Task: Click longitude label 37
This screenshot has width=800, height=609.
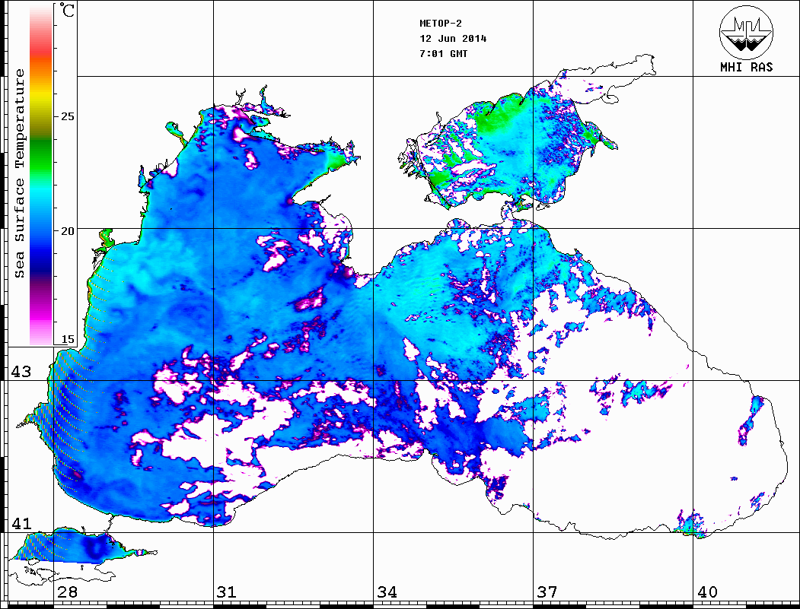Action: (x=547, y=592)
